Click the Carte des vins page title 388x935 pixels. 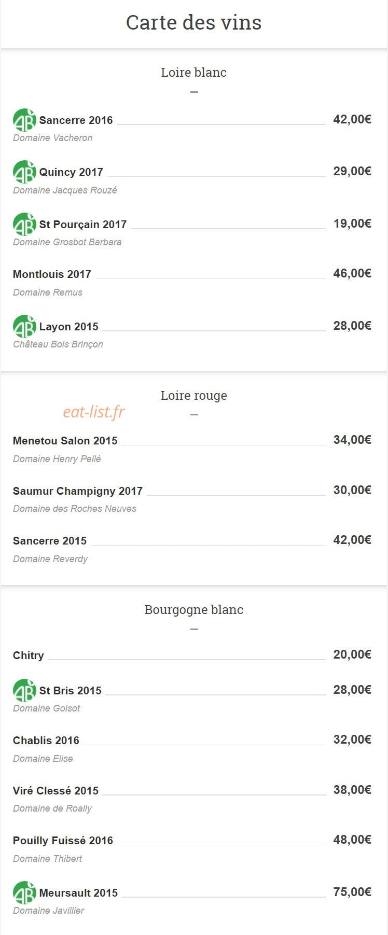[194, 22]
